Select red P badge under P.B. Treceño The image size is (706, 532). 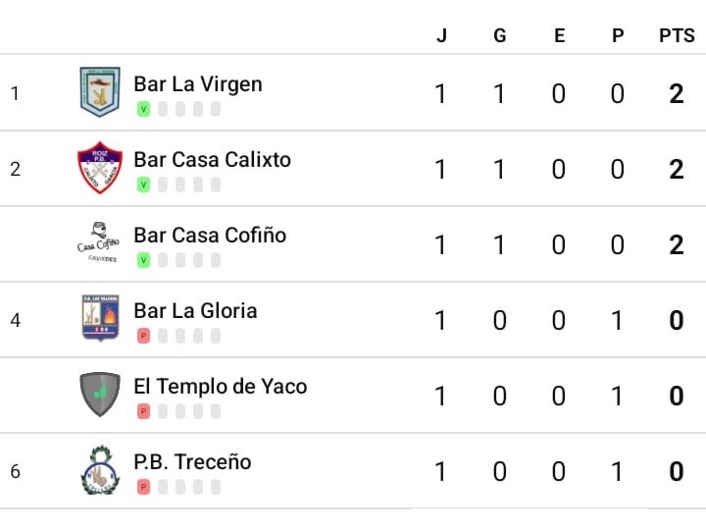click(x=143, y=487)
